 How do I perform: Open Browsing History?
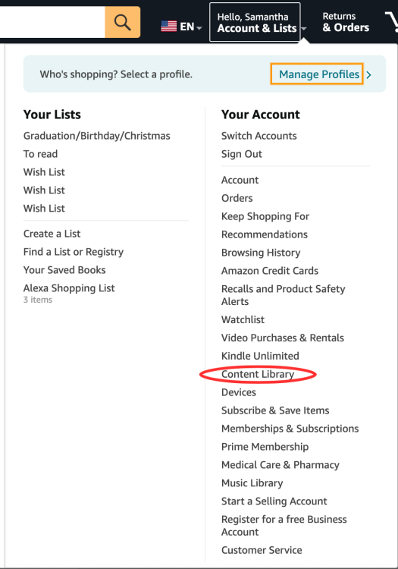pos(261,253)
